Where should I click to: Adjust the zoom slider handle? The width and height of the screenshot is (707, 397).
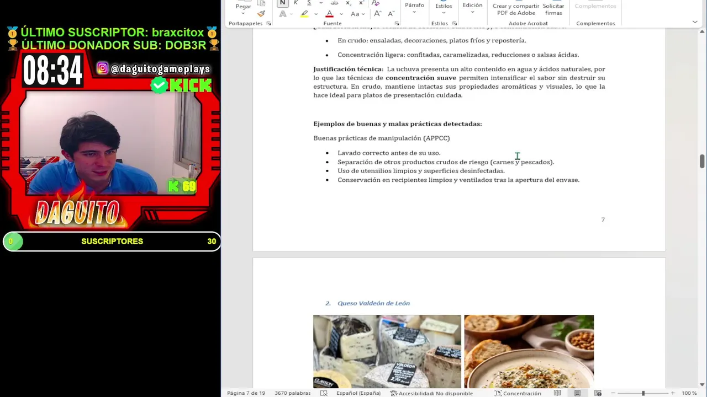click(x=643, y=393)
